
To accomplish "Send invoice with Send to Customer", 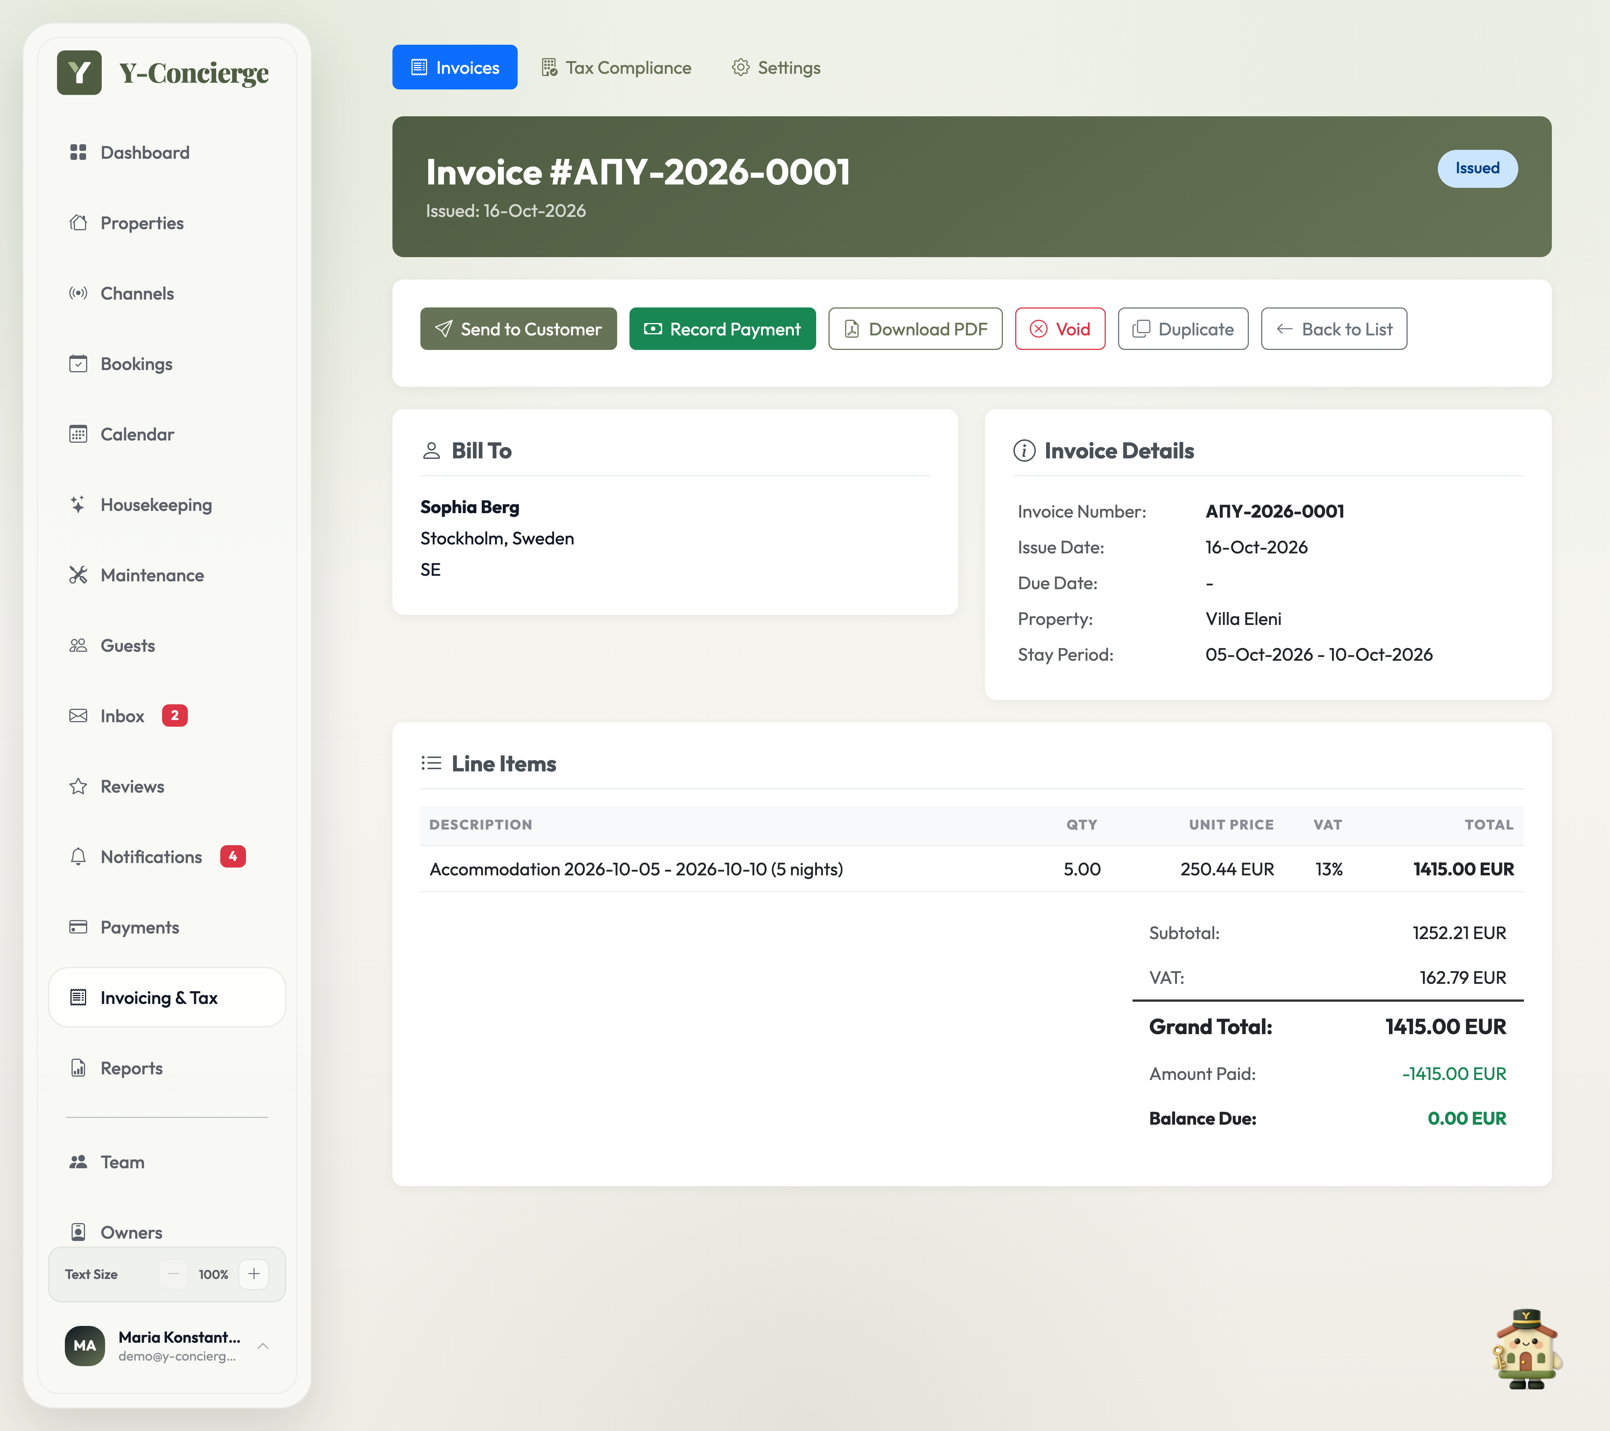I will click(518, 329).
